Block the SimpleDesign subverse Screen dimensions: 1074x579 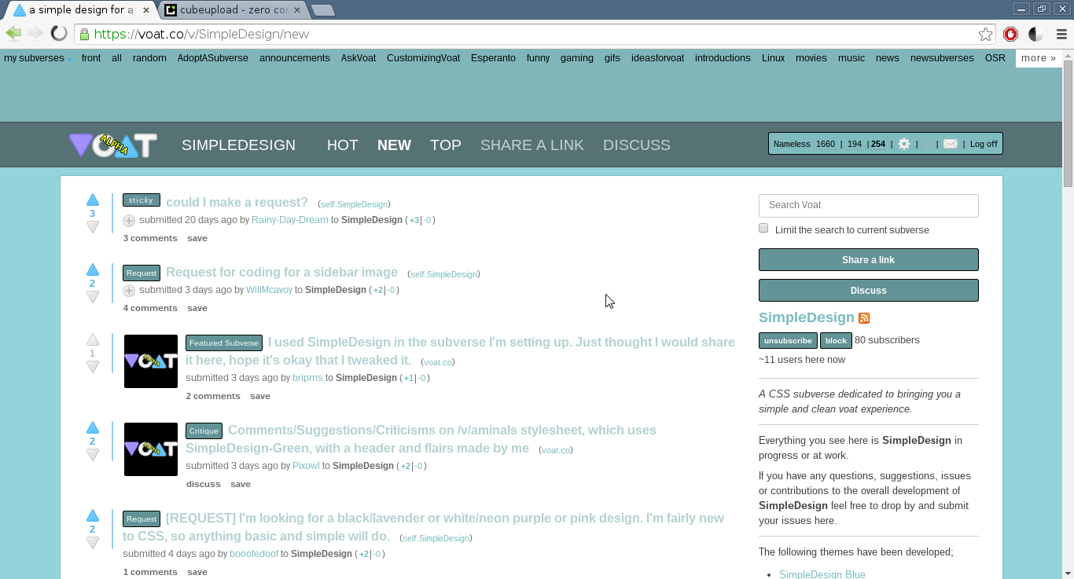click(x=836, y=341)
